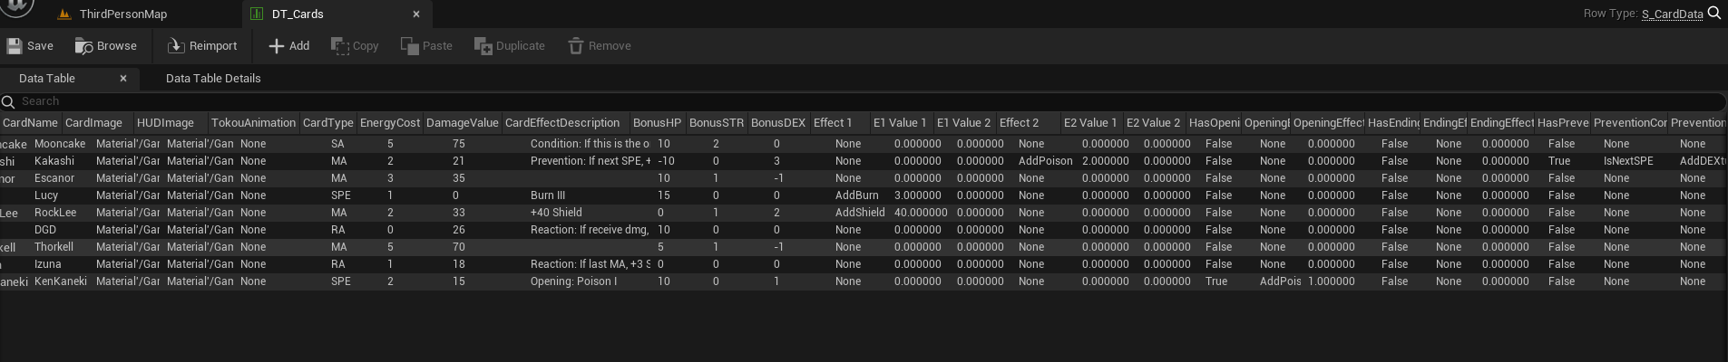Open the Data Table Details tab
The height and width of the screenshot is (362, 1728).
click(213, 79)
